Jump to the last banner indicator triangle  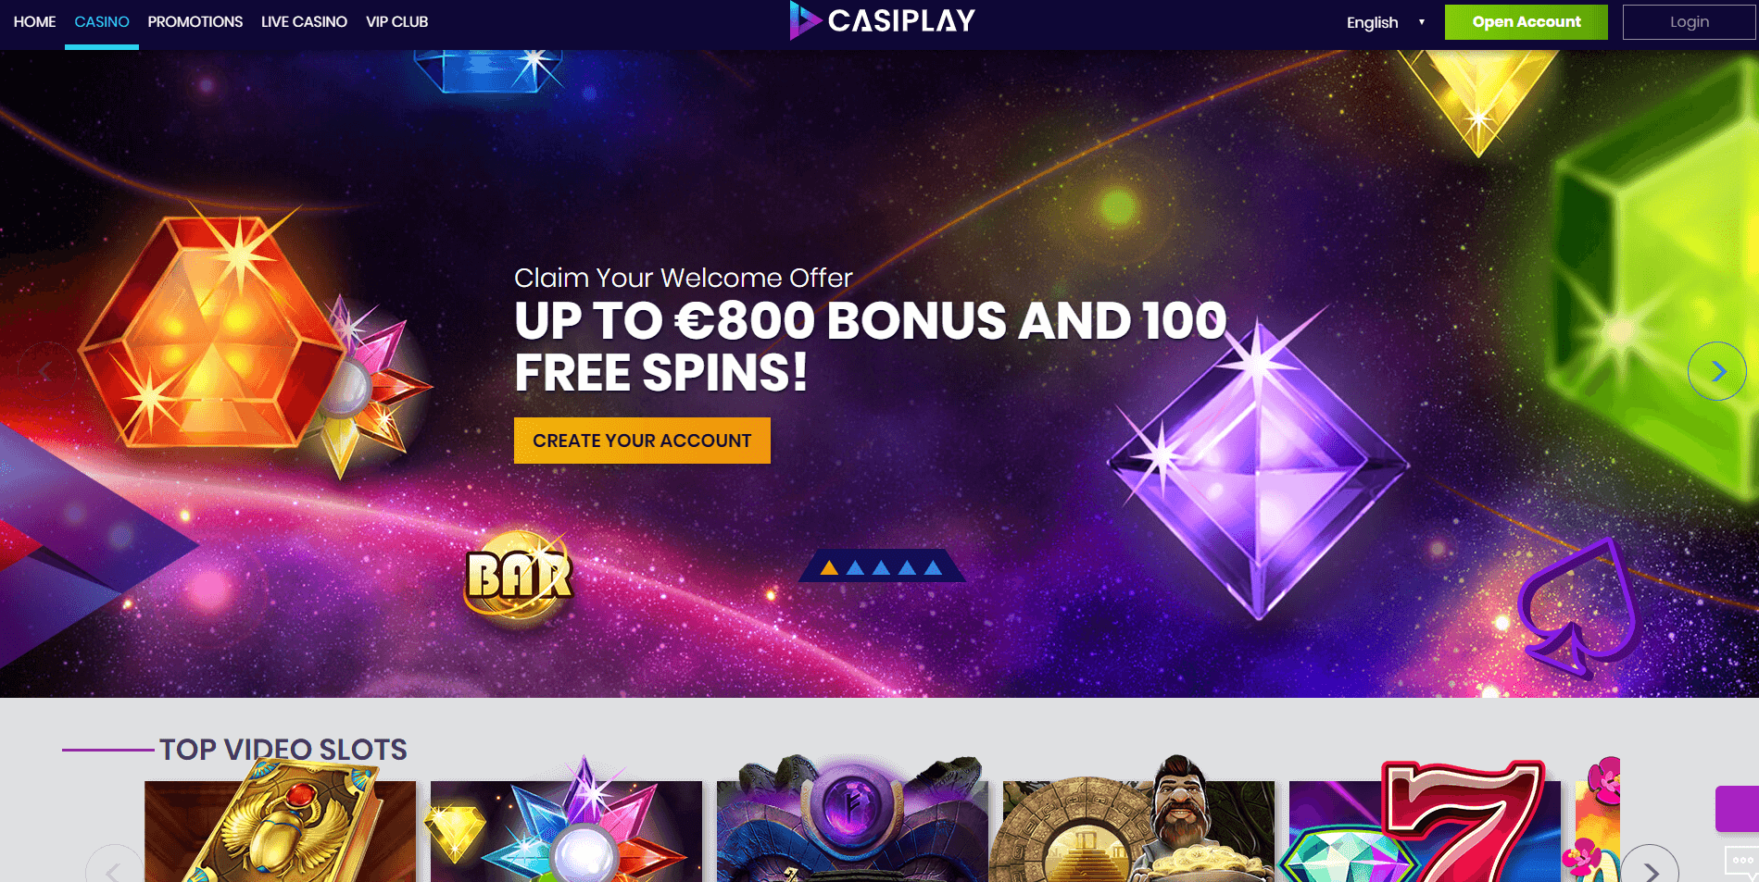click(x=934, y=567)
